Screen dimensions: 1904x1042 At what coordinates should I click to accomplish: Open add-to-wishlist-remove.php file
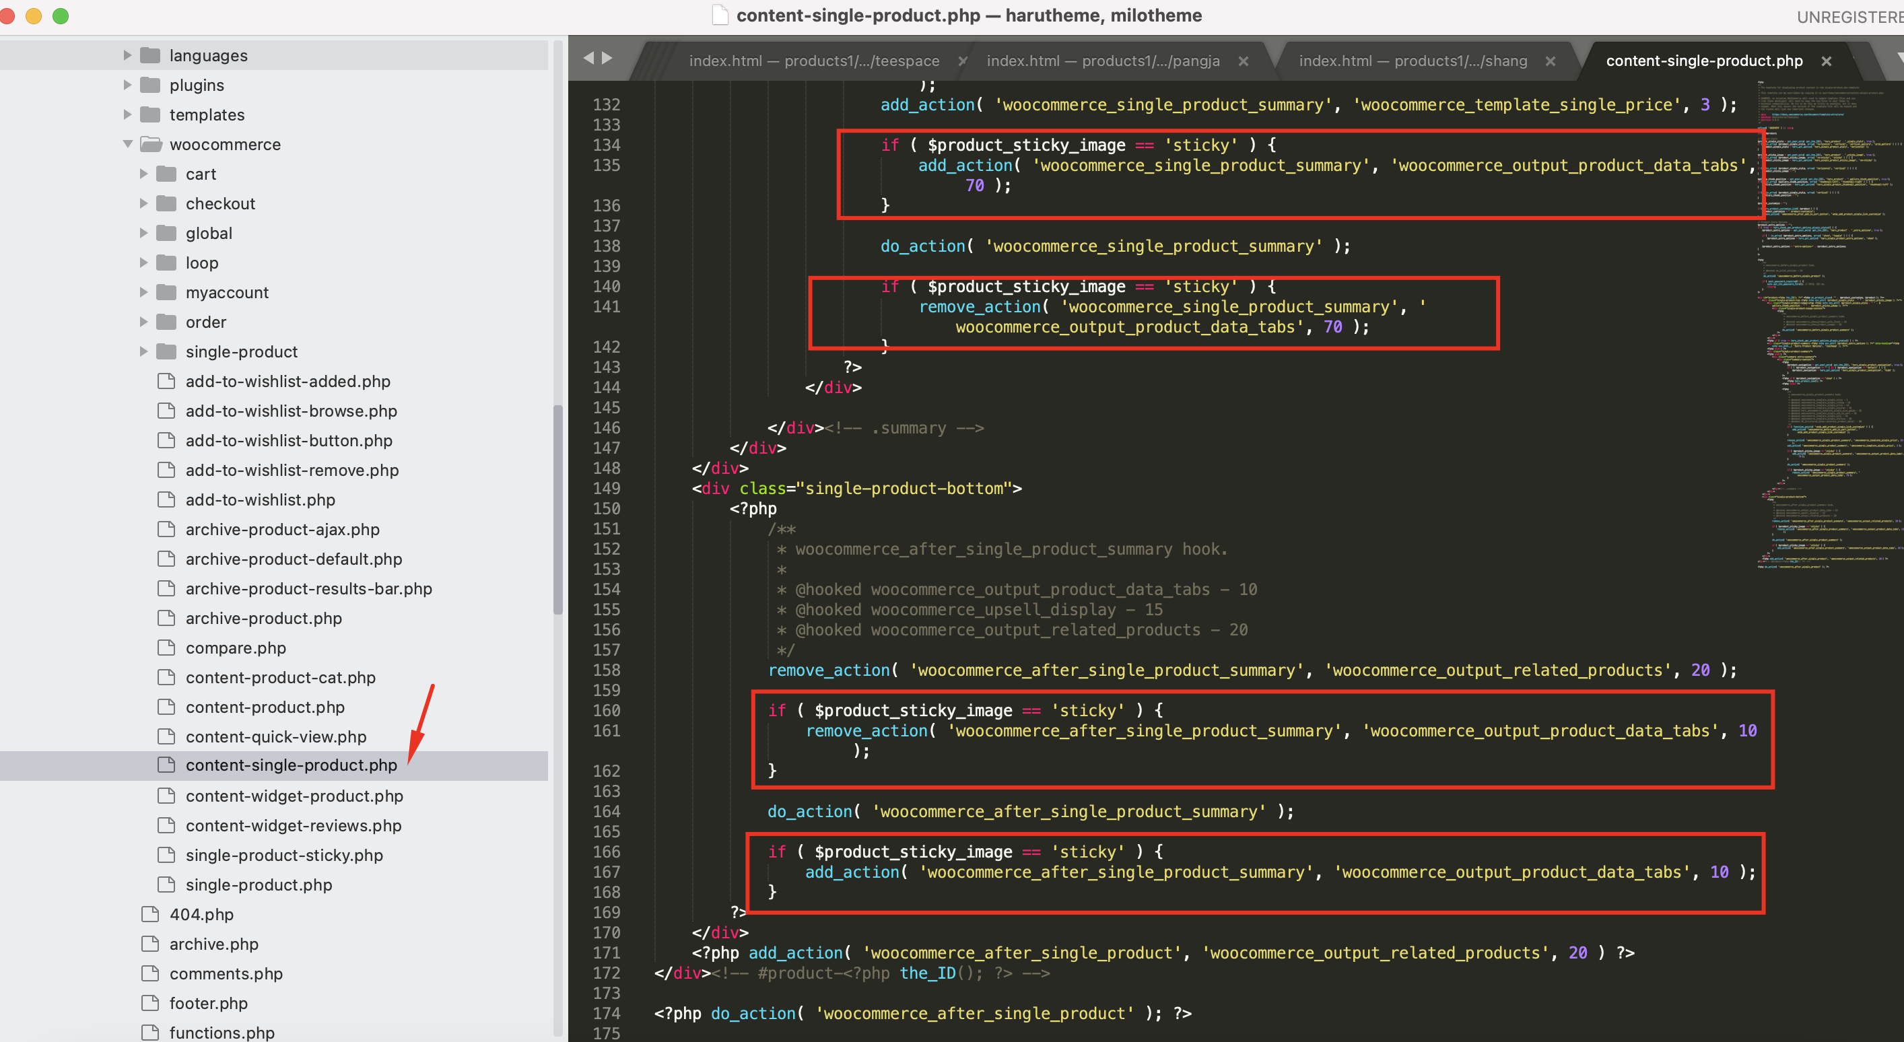tap(292, 470)
